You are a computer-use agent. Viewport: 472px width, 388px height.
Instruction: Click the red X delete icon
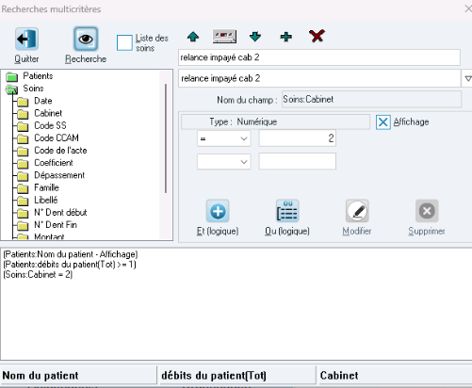click(317, 36)
